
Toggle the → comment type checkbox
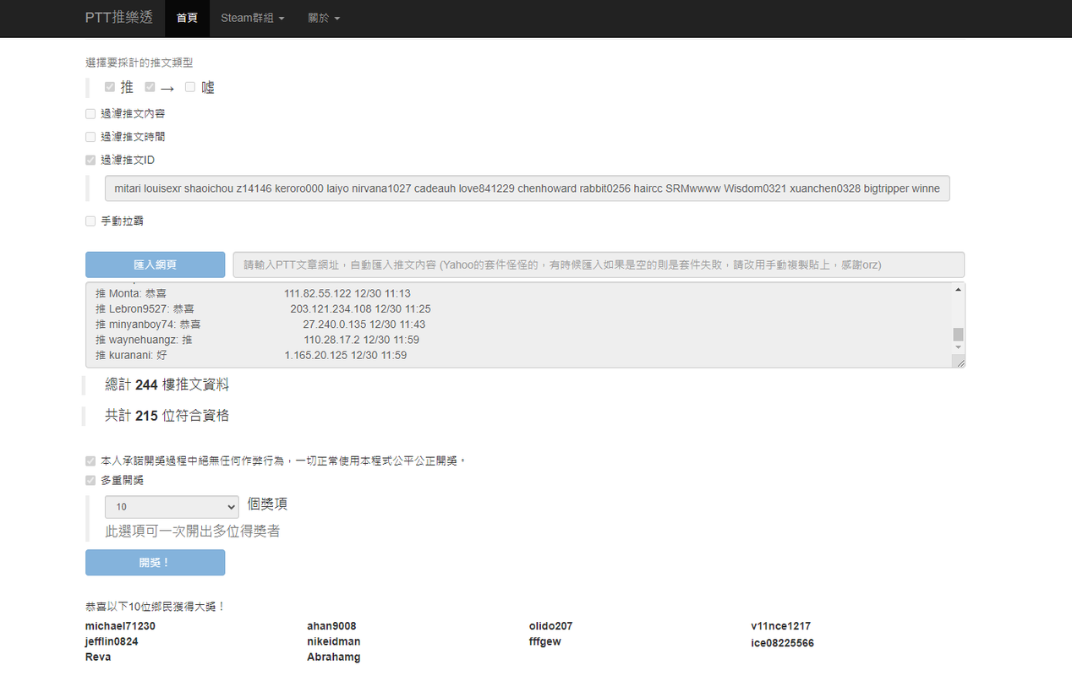click(150, 87)
